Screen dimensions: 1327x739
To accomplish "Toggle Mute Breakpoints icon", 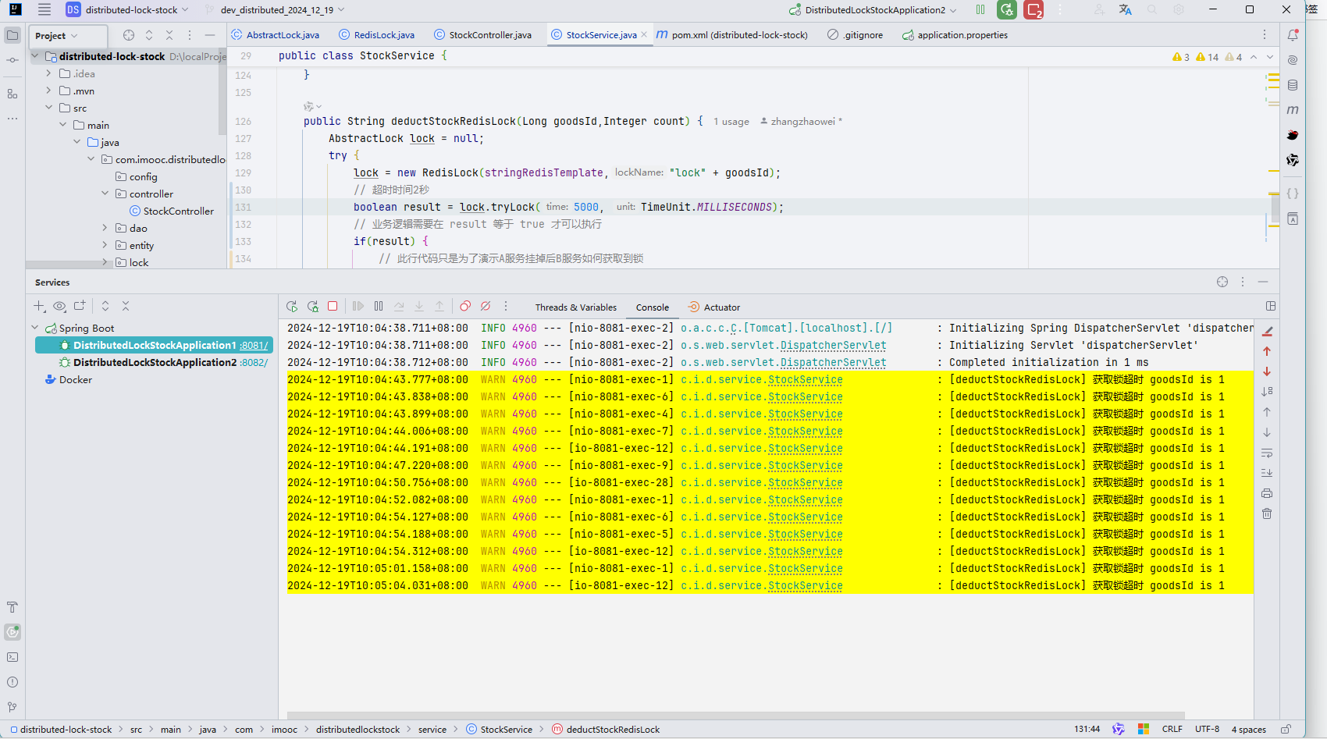I will pos(486,306).
